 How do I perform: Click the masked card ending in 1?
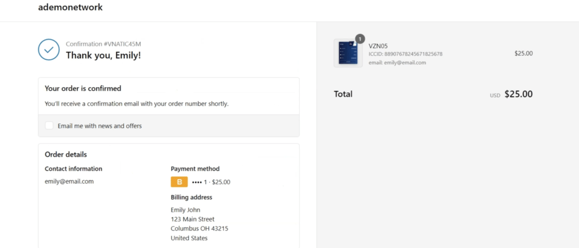200,182
